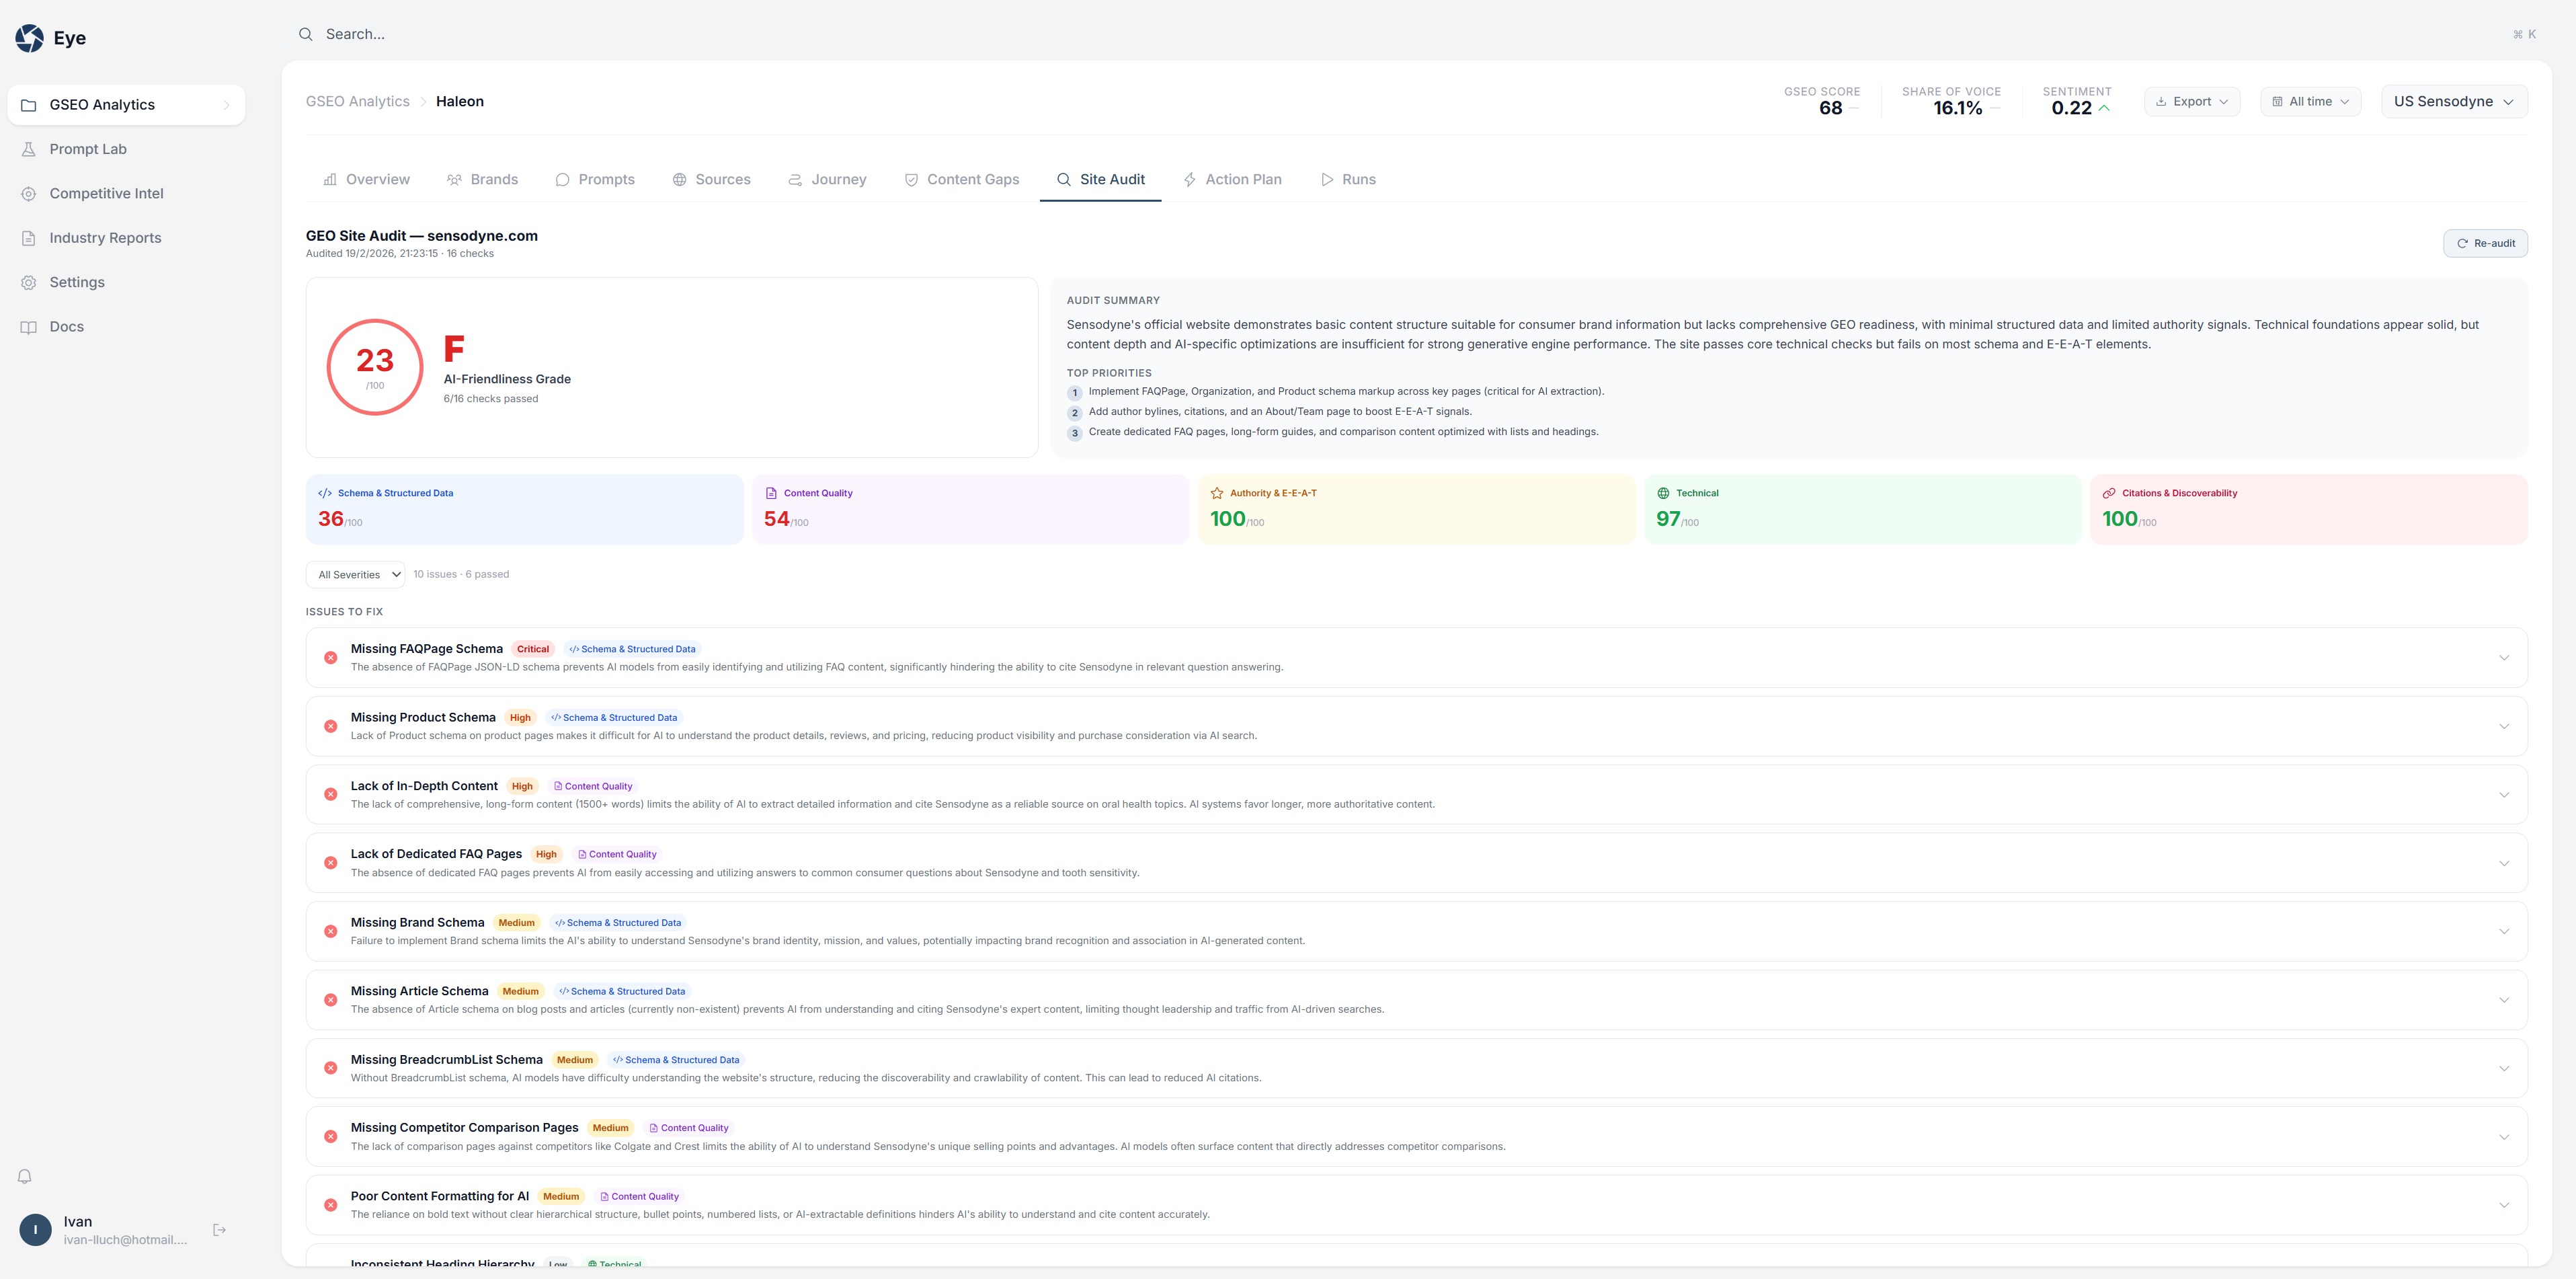Expand the Missing FAQPage Schema issue
Screen dimensions: 2576x1279
point(2503,657)
